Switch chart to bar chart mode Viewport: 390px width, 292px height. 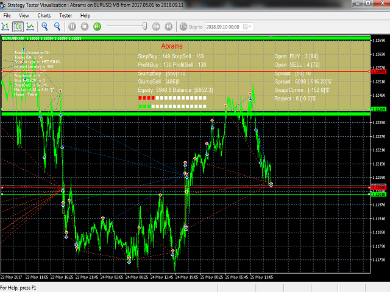[5, 27]
